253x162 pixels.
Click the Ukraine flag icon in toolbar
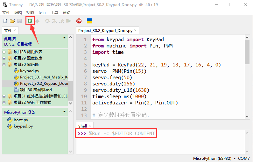click(x=89, y=21)
